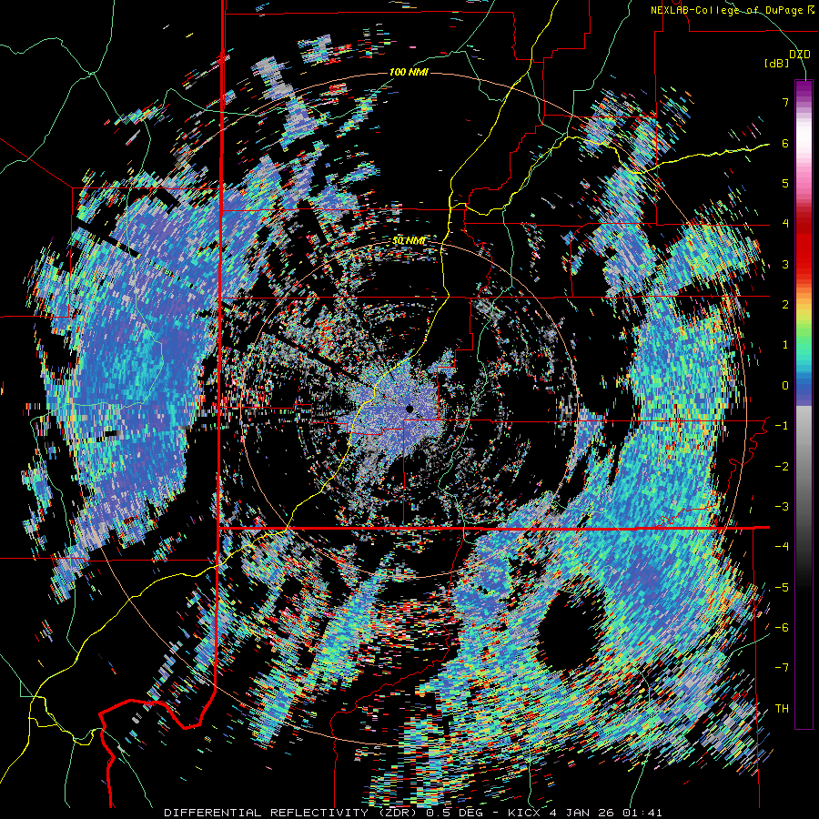
Task: Click the -3 value on the color scale
Action: [782, 507]
